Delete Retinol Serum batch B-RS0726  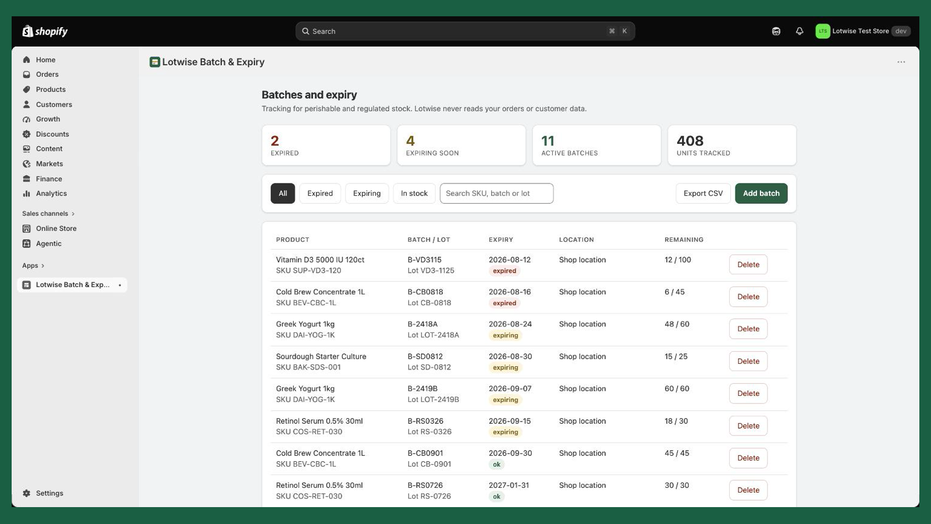tap(748, 490)
